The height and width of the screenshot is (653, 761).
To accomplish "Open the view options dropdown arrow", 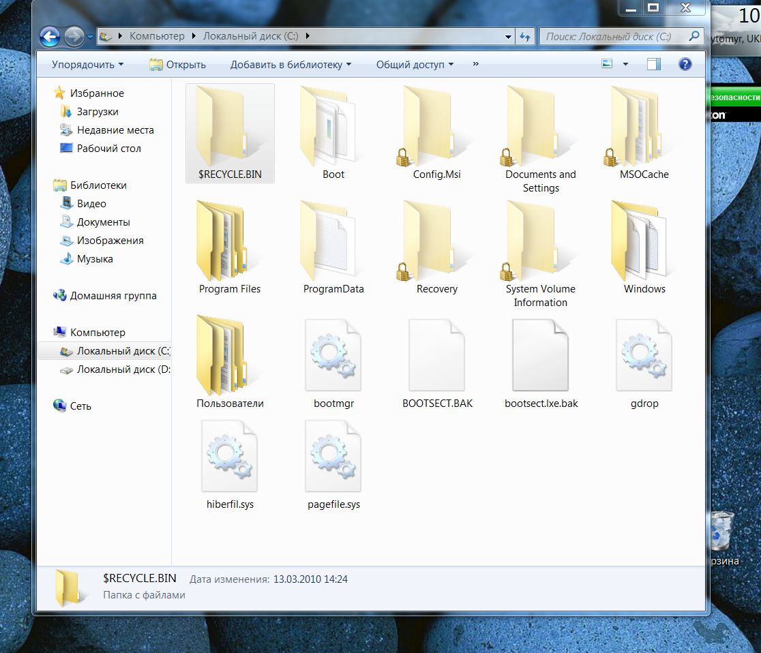I will pos(625,65).
